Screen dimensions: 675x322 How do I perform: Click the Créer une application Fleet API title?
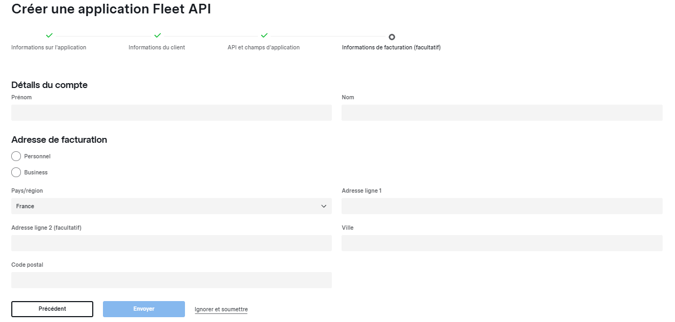111,9
